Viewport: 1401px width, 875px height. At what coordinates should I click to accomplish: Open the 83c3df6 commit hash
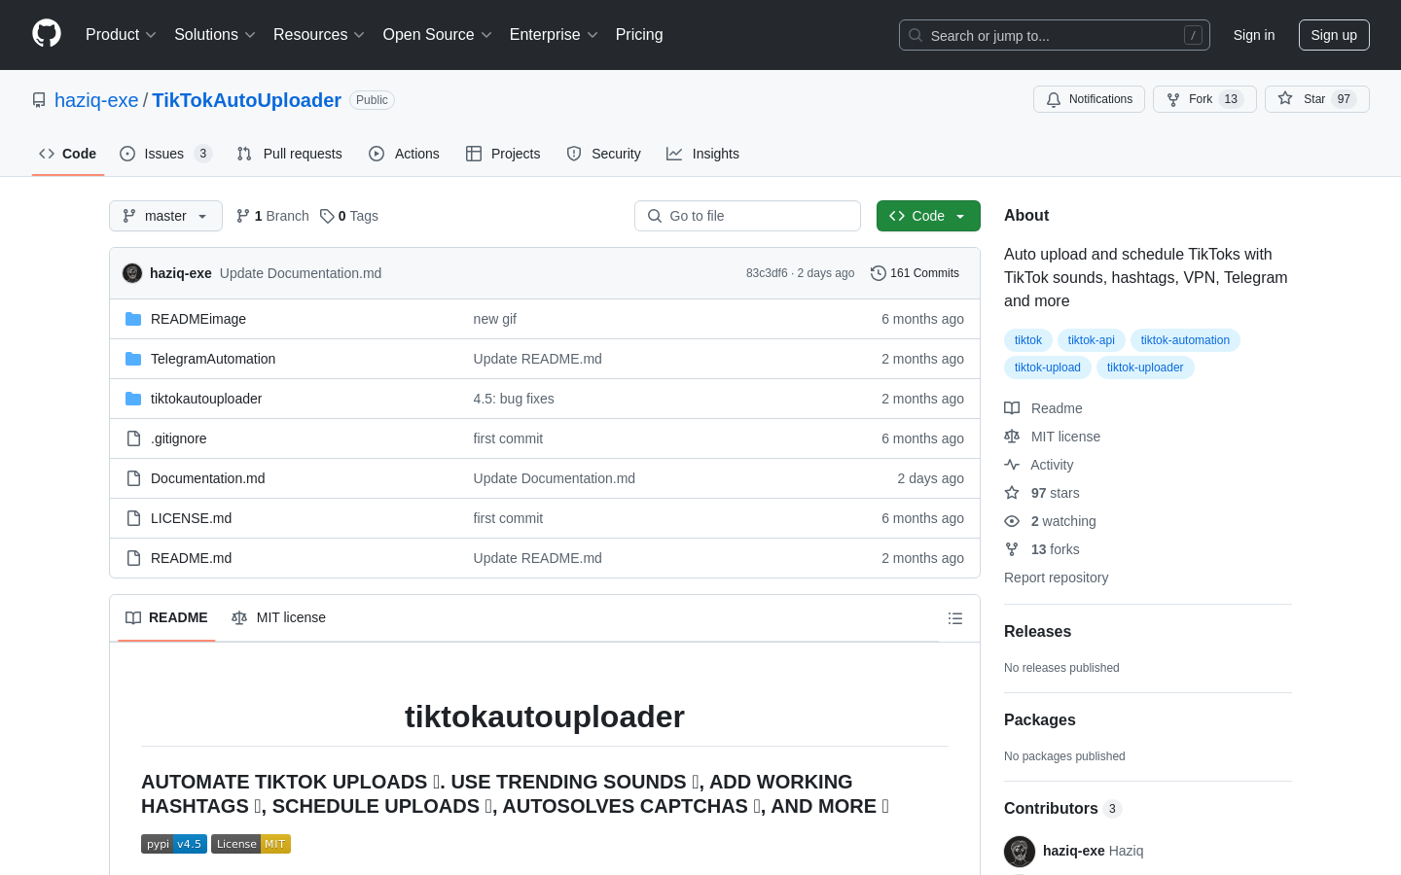pyautogui.click(x=767, y=273)
